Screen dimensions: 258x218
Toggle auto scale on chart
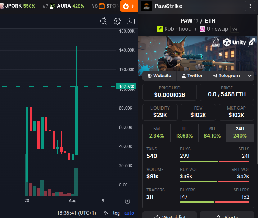129,213
